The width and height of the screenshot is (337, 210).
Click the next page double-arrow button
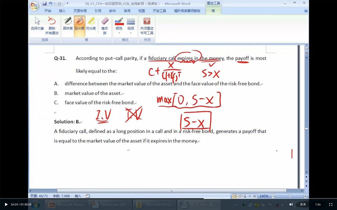pyautogui.click(x=306, y=186)
